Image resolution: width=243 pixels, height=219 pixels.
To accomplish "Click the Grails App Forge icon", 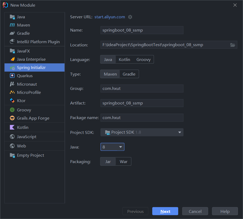I will pyautogui.click(x=12, y=118).
